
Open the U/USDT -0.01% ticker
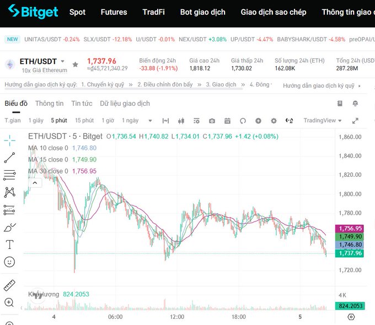[155, 40]
